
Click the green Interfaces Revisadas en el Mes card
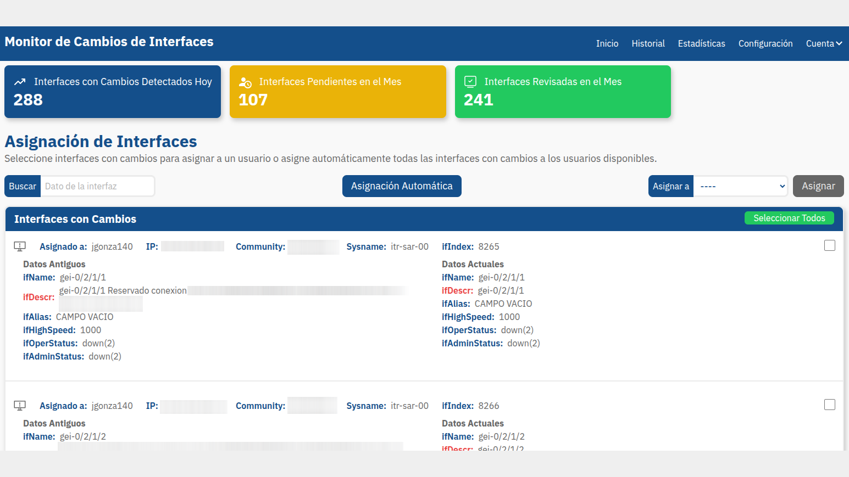tap(563, 92)
